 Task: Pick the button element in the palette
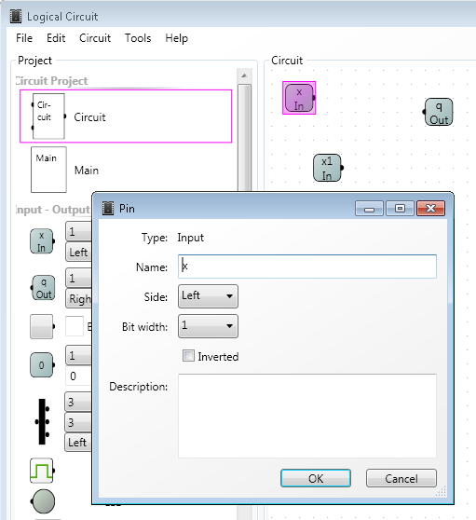(x=42, y=327)
